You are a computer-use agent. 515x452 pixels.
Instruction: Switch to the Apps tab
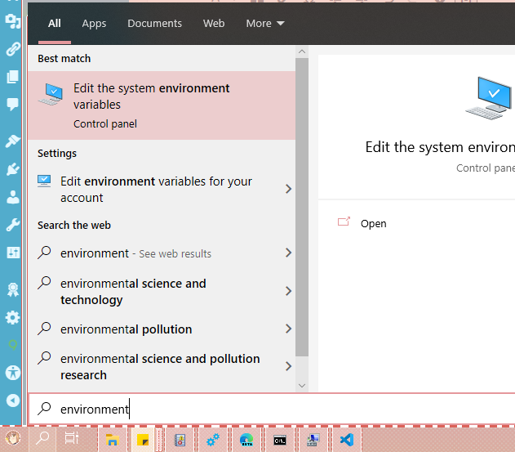[94, 24]
